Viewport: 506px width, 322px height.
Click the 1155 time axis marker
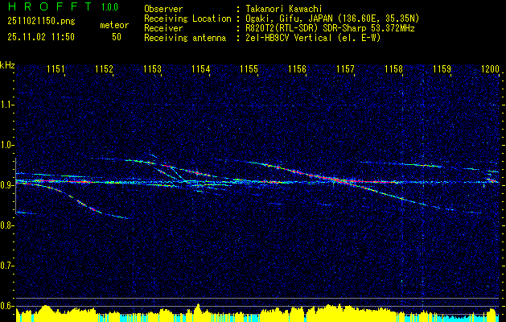coord(249,68)
